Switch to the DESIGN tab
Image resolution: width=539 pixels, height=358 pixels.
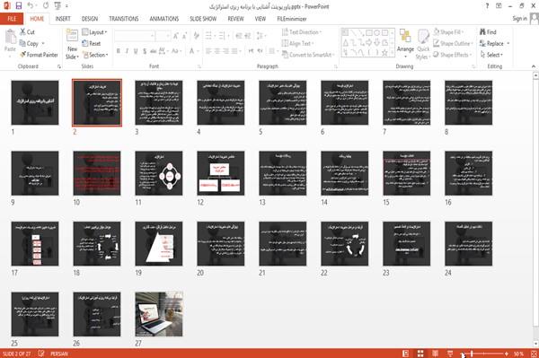[90, 19]
